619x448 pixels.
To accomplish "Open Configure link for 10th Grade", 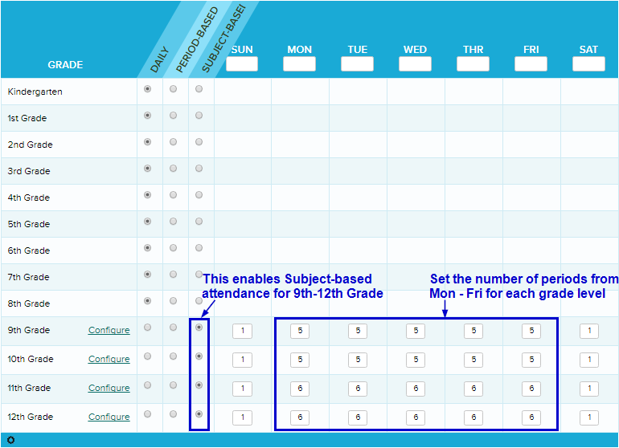I will click(109, 359).
